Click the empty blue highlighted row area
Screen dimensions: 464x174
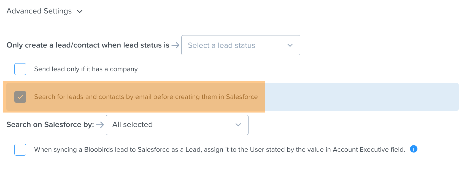click(362, 97)
